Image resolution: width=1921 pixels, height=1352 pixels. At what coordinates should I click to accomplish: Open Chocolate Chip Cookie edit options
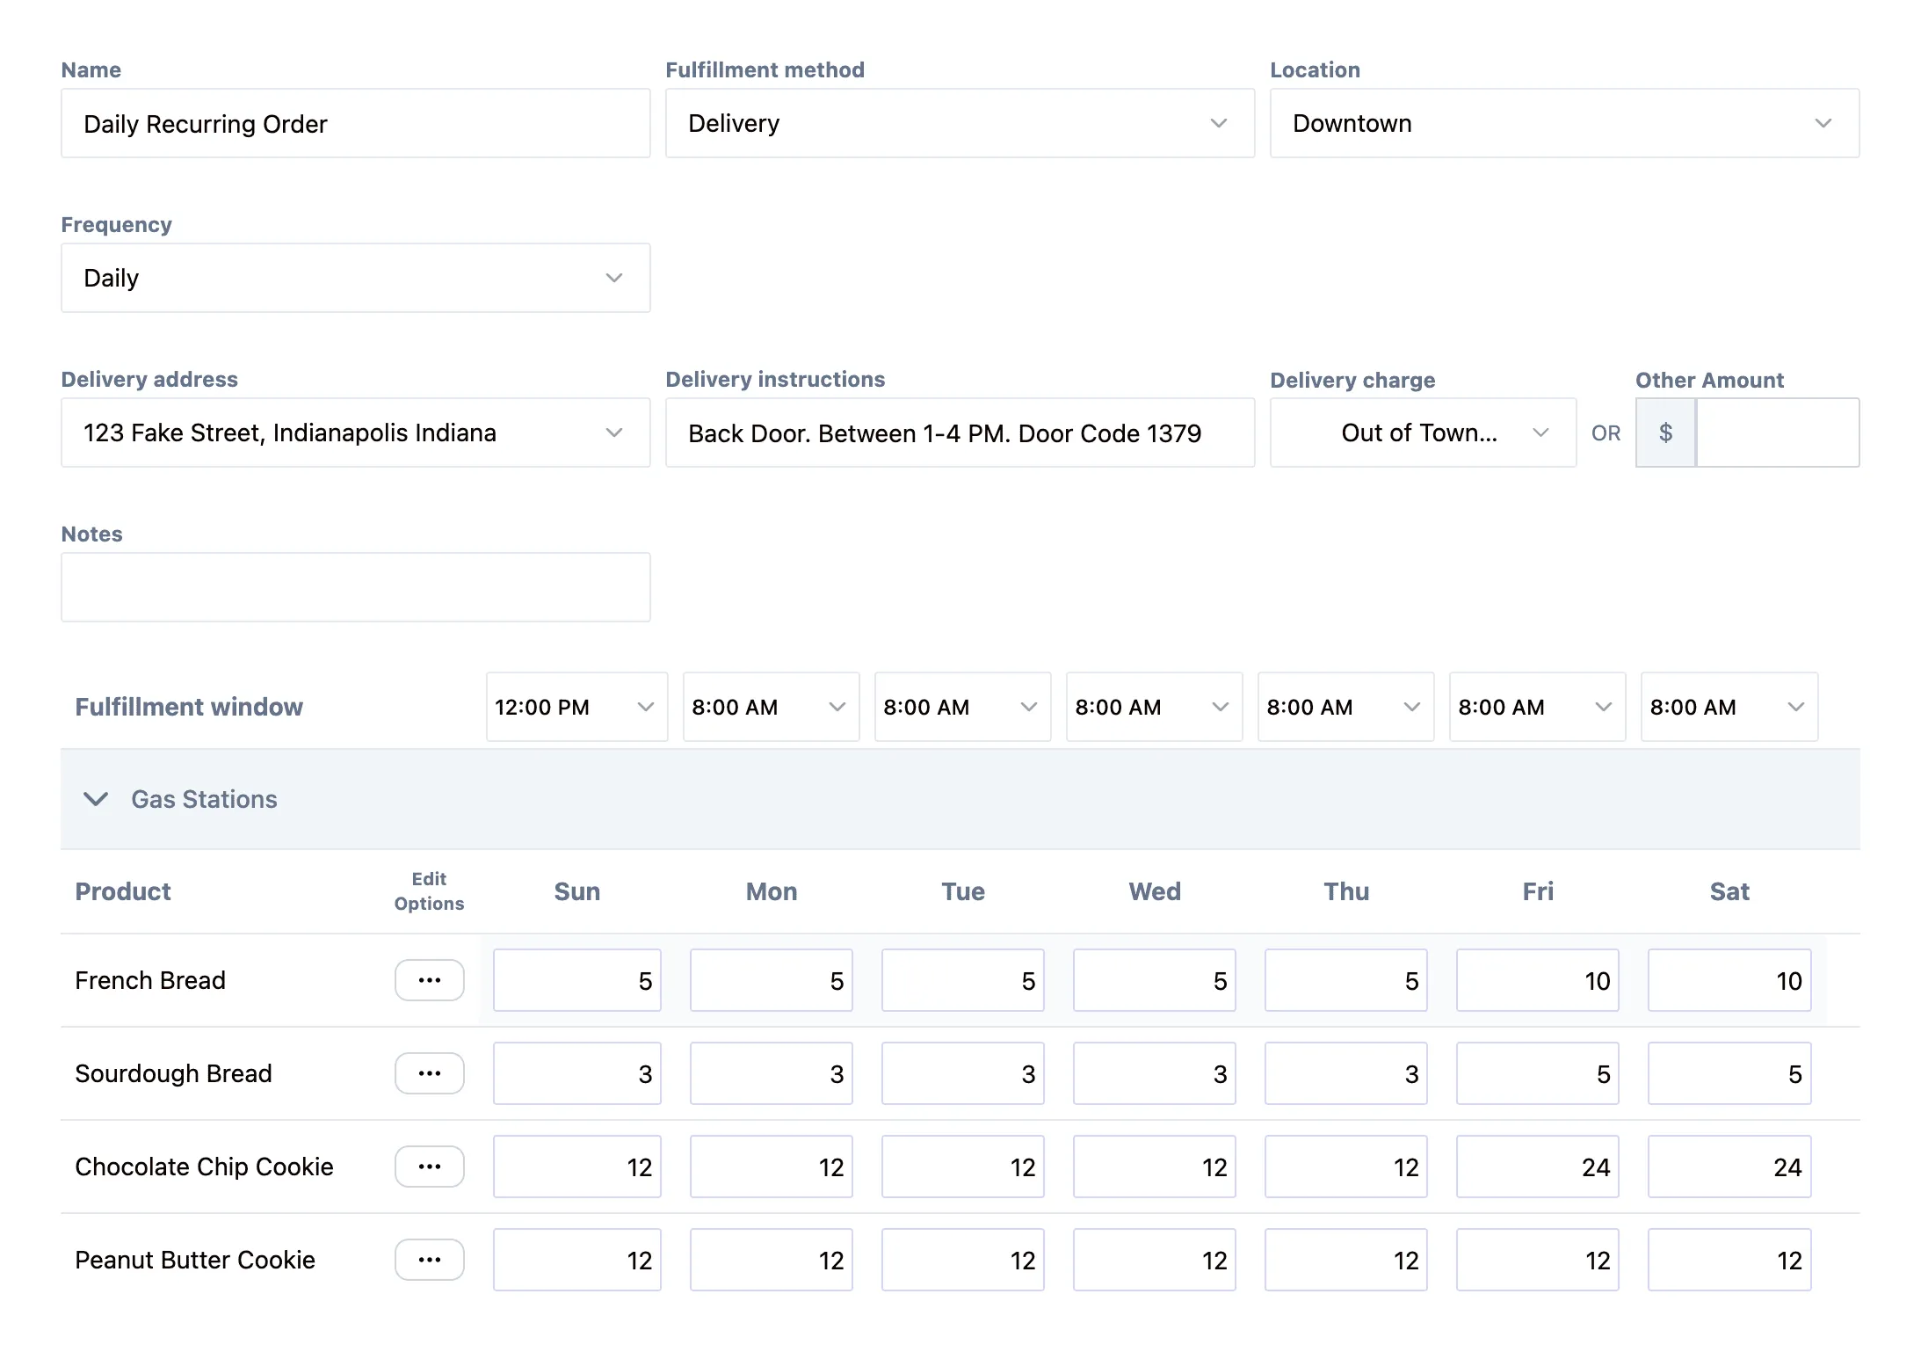point(429,1167)
